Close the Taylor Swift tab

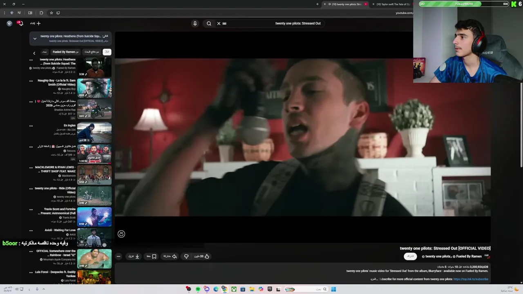coord(373,4)
